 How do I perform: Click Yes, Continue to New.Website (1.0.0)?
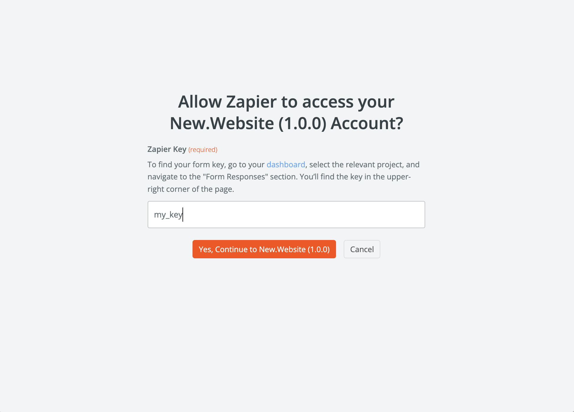click(x=264, y=249)
